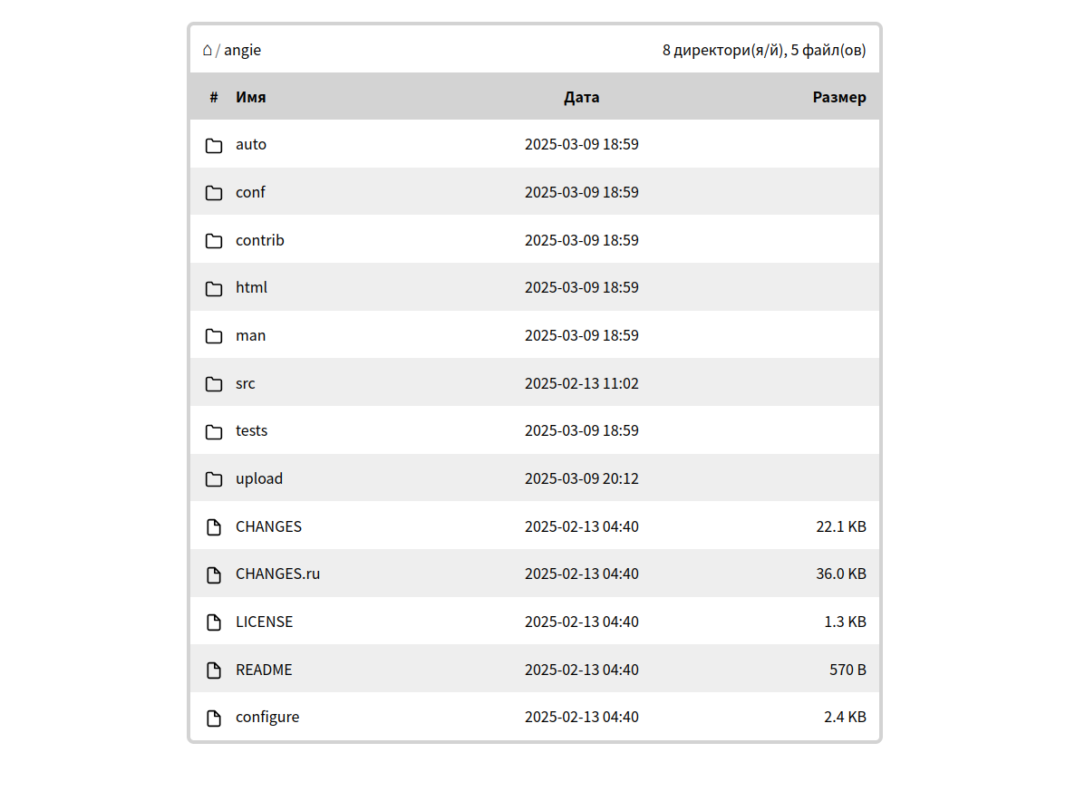Click the # column header
Viewport: 1075px width, 791px height.
[x=214, y=97]
